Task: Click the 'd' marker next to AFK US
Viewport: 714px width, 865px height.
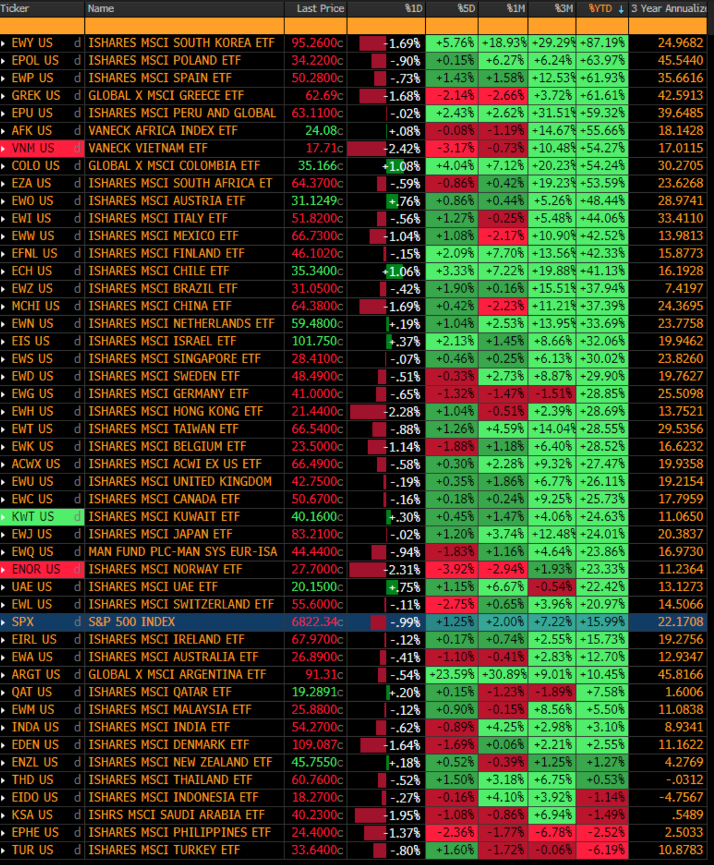Action: pos(78,131)
